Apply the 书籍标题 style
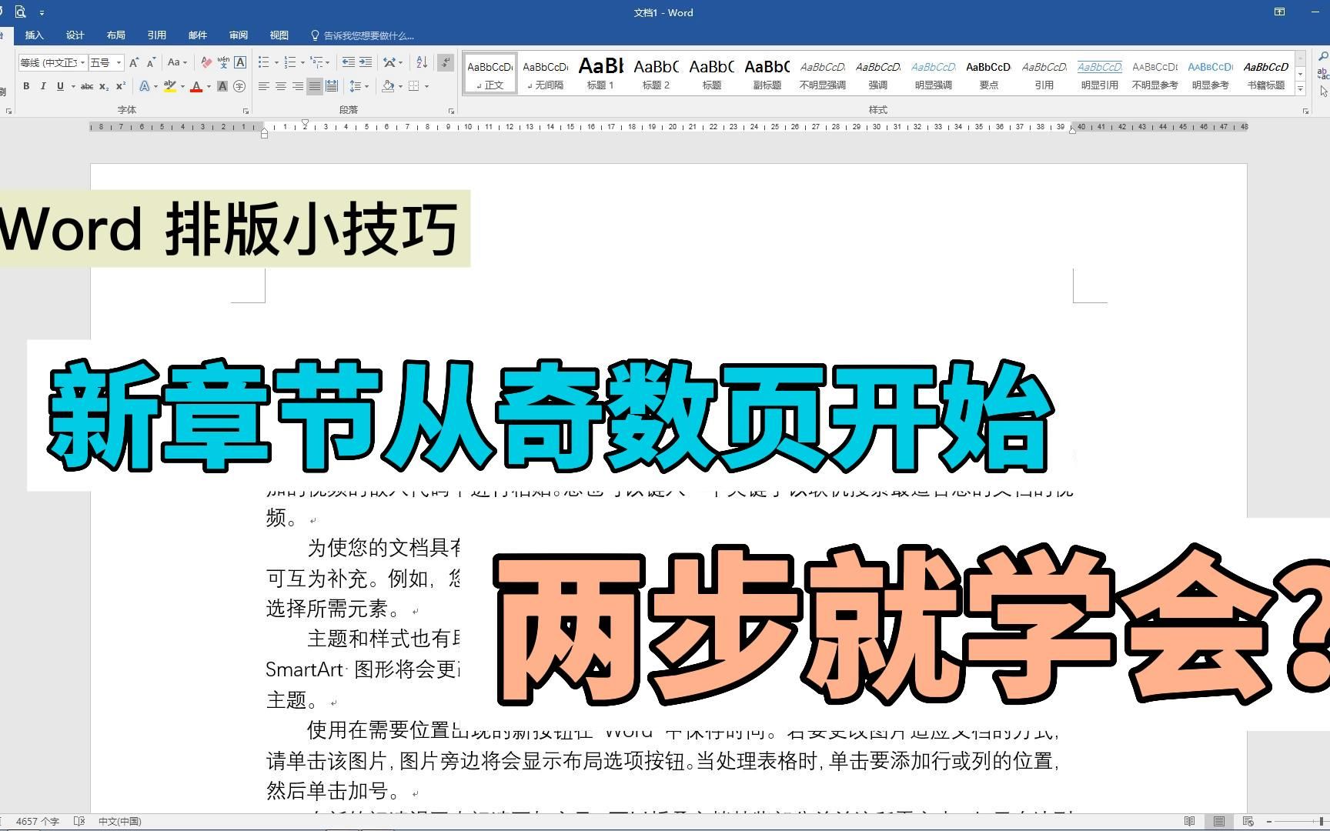The width and height of the screenshot is (1330, 831). click(1265, 74)
